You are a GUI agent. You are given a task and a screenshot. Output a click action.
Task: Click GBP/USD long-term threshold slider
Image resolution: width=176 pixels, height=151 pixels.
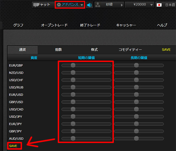pyautogui.click(x=139, y=102)
